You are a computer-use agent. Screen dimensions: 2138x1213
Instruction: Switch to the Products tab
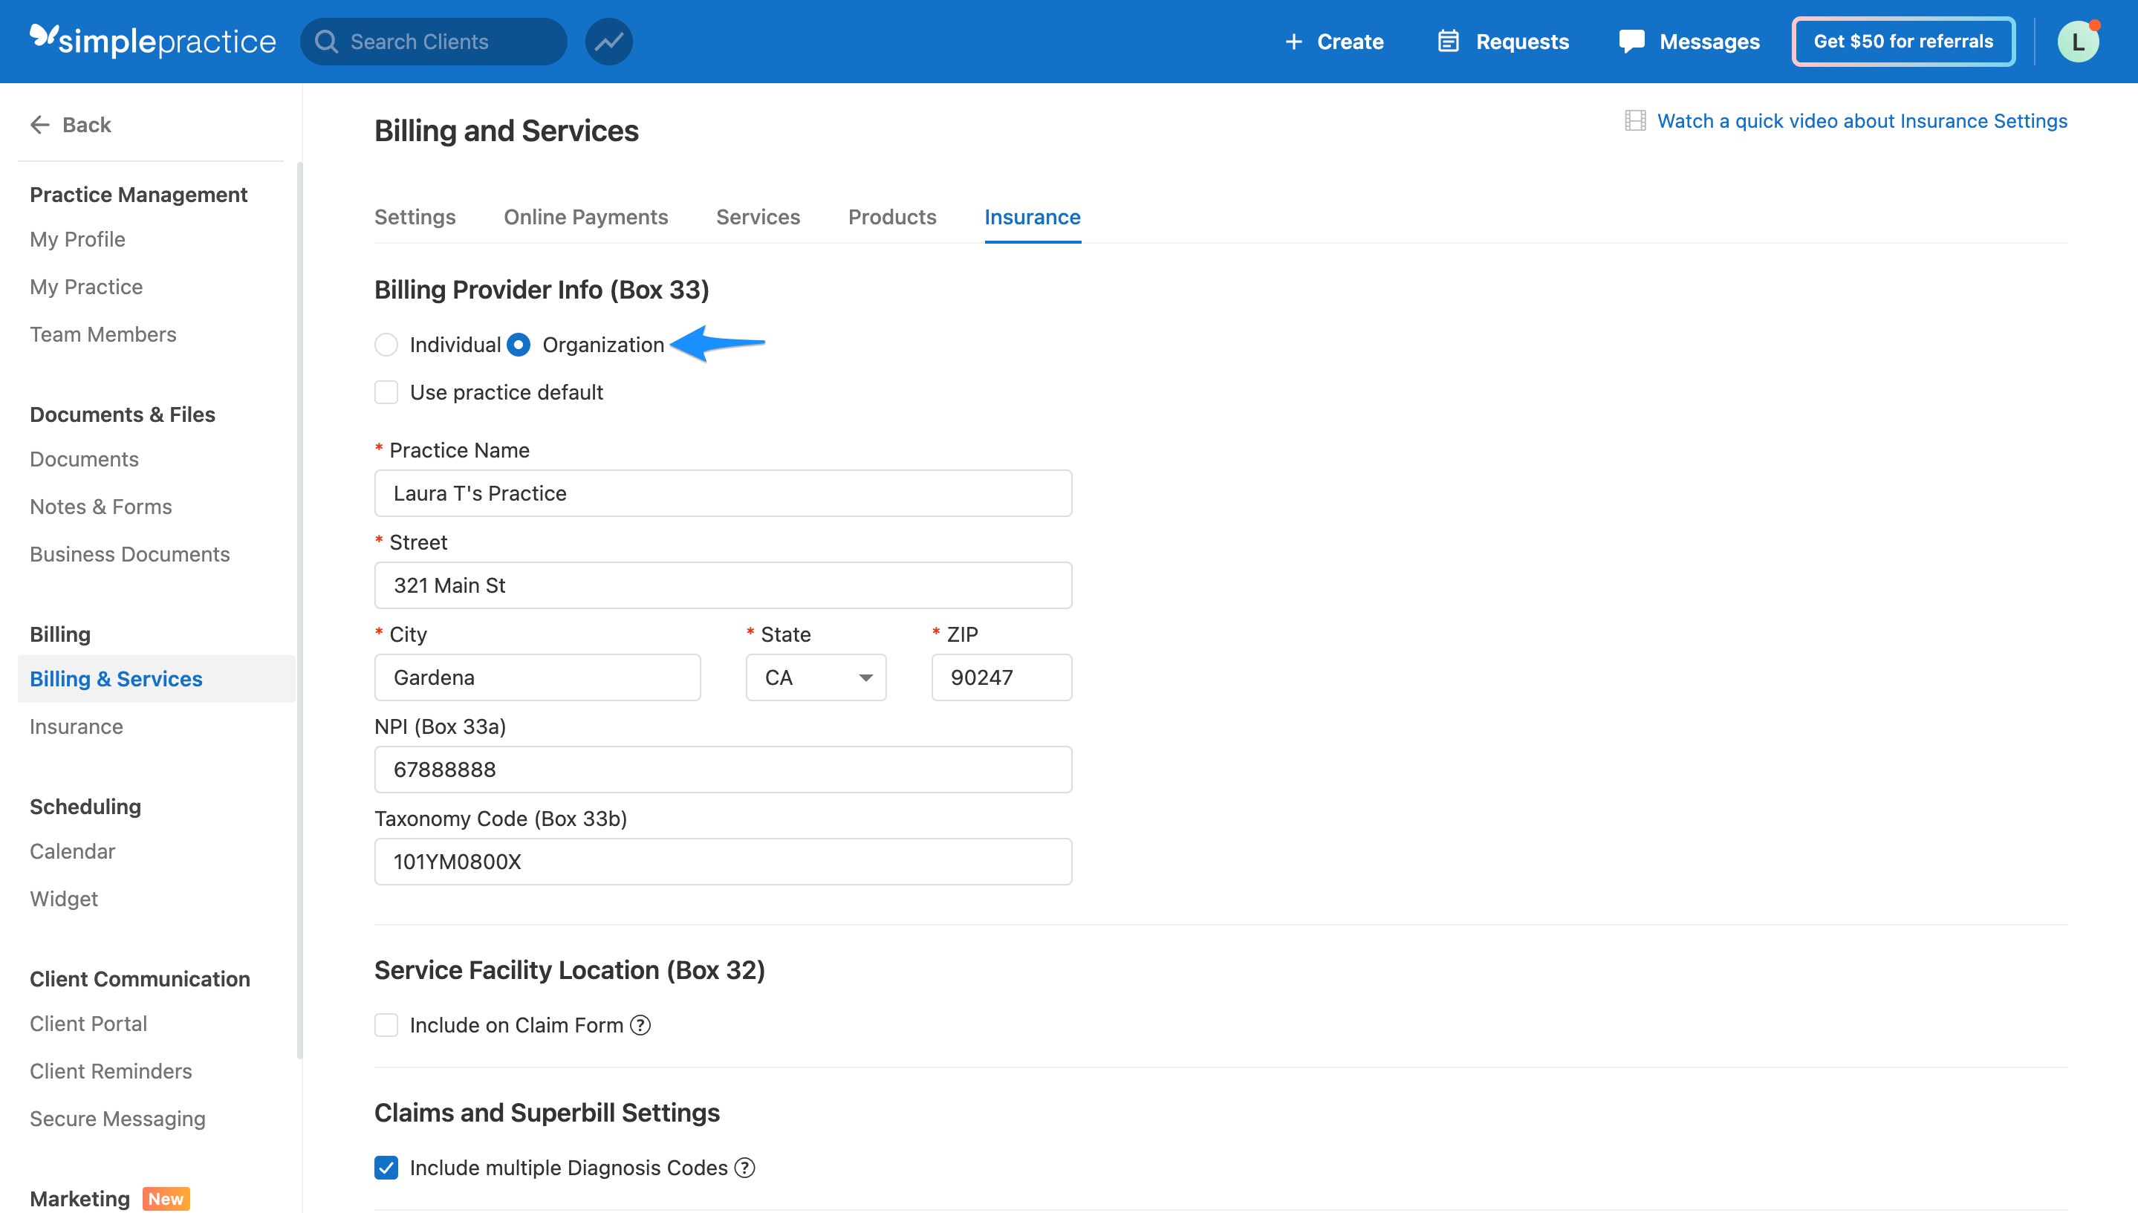[891, 217]
